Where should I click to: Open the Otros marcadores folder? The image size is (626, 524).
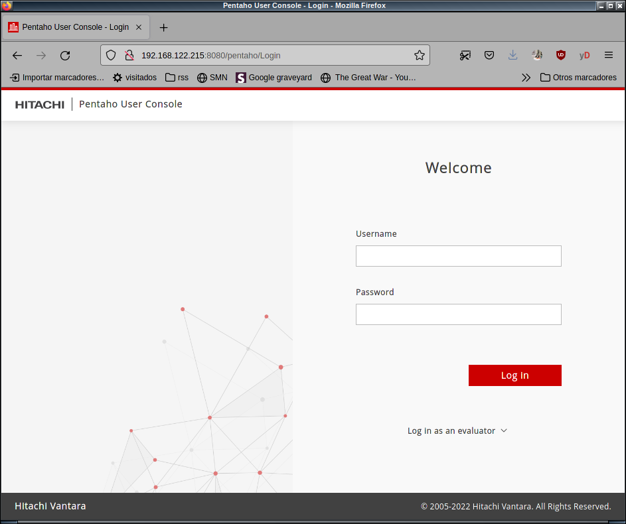click(578, 78)
